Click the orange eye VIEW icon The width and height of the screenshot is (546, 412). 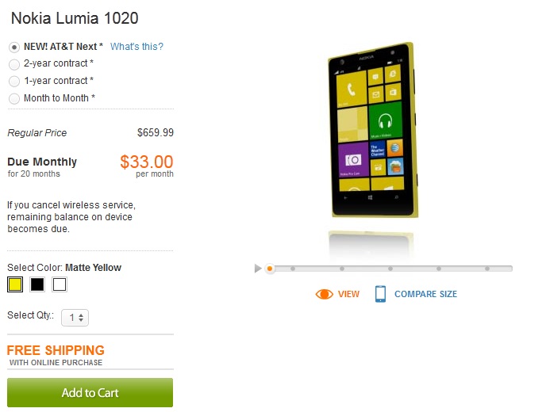[x=324, y=294]
